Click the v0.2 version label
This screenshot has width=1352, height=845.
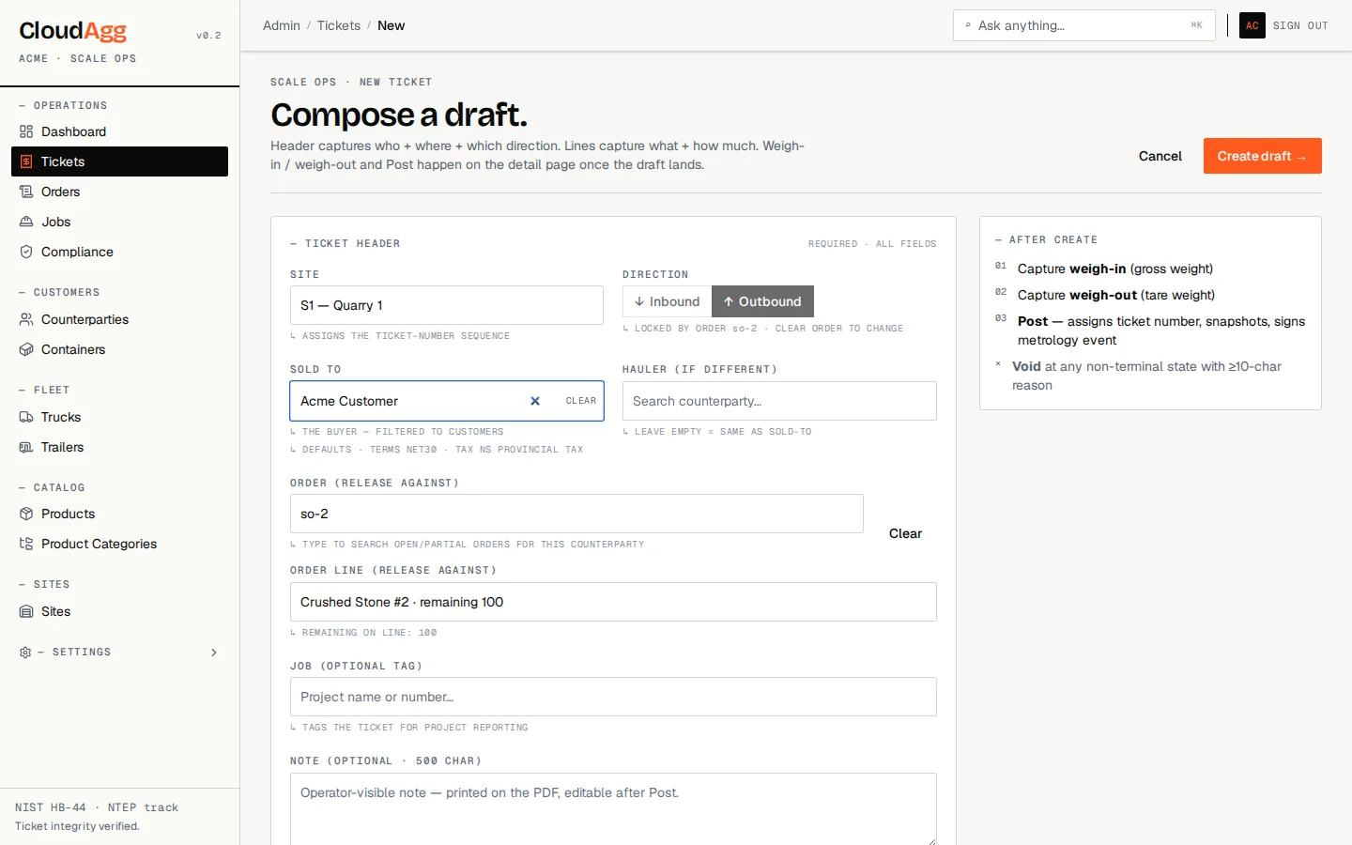(x=208, y=36)
